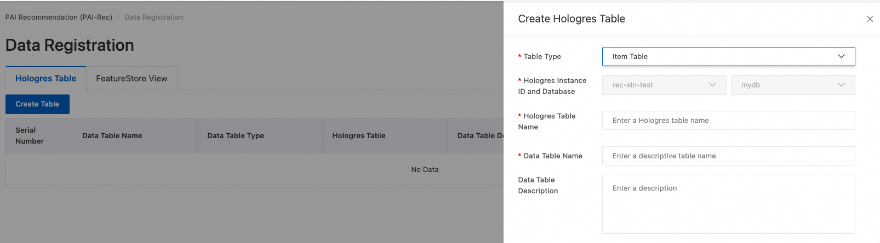Click the chevron beside mydb
The width and height of the screenshot is (880, 243).
click(x=841, y=85)
